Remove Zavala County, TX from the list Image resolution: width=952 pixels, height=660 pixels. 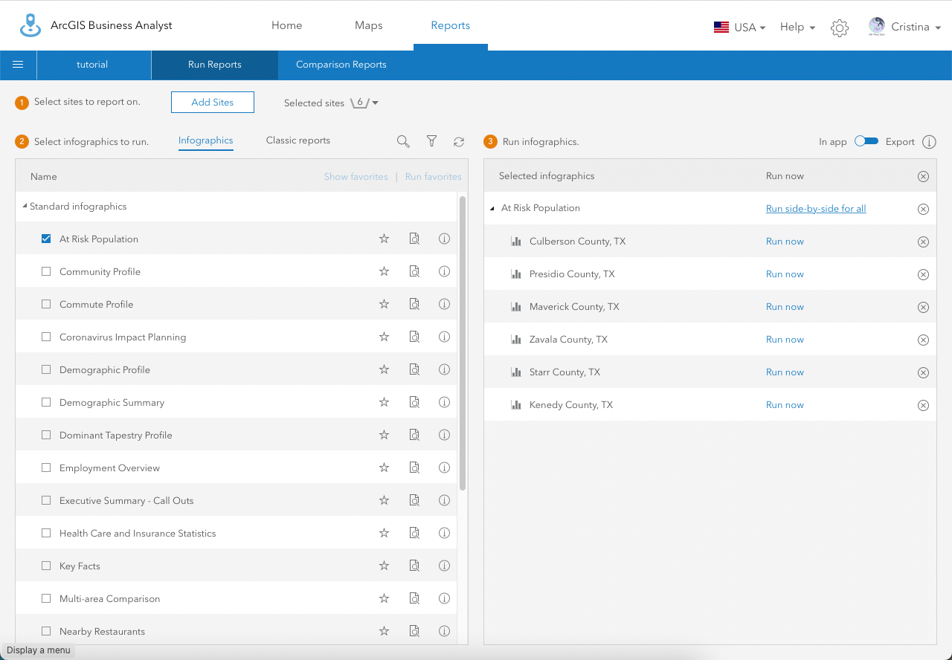point(923,340)
